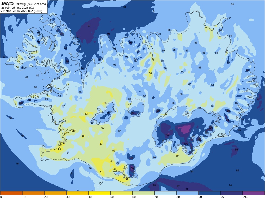Click the legend tick label '30'
Screen dimensions: 265x199
(x=68, y=197)
